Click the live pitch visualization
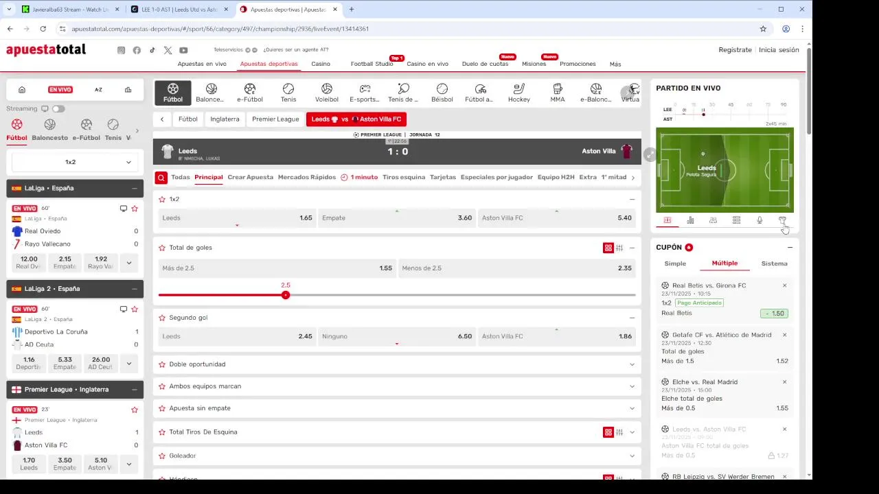 pos(725,169)
